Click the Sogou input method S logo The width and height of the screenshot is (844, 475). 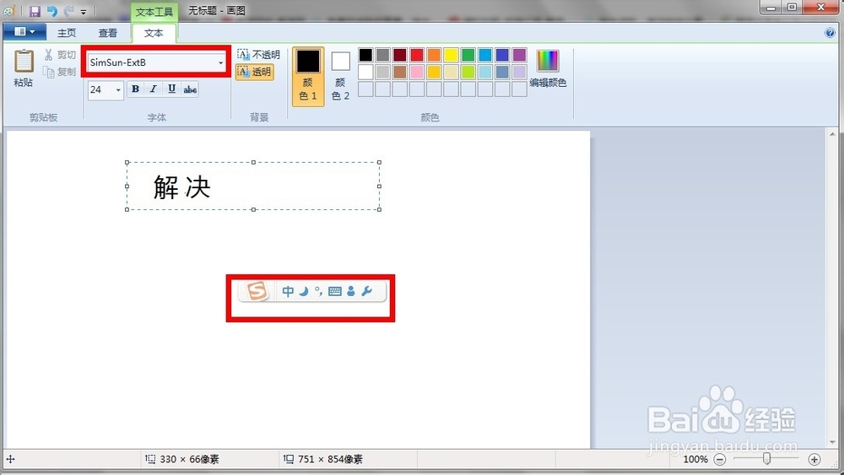pos(257,291)
